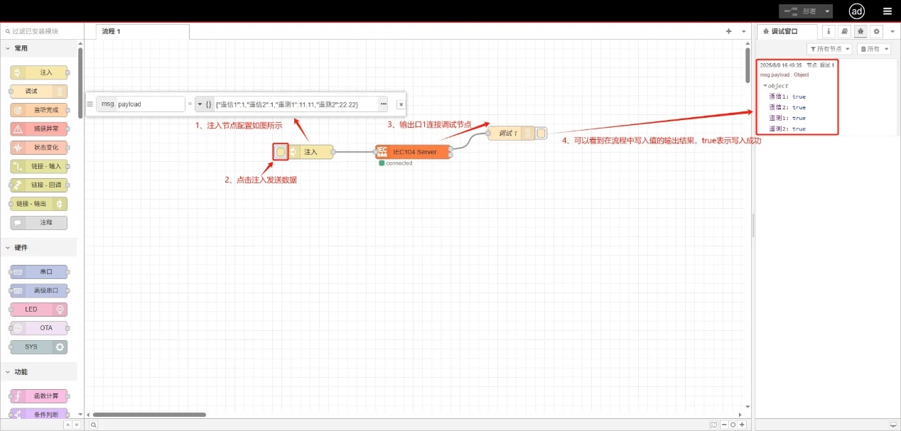The image size is (901, 431).
Task: Collapse the 常用 palette category
Action: [x=9, y=48]
